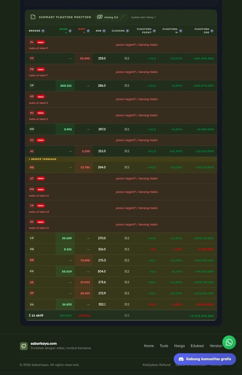Click the Habis badge on YP row
Viewport: 242px width, 375px height.
click(x=41, y=206)
